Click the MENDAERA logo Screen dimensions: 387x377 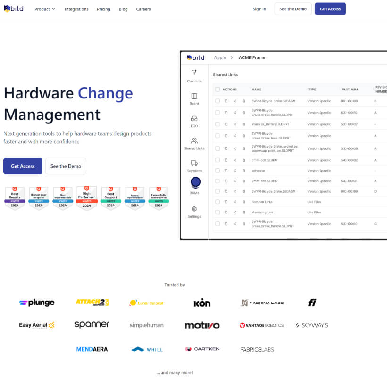(x=92, y=349)
